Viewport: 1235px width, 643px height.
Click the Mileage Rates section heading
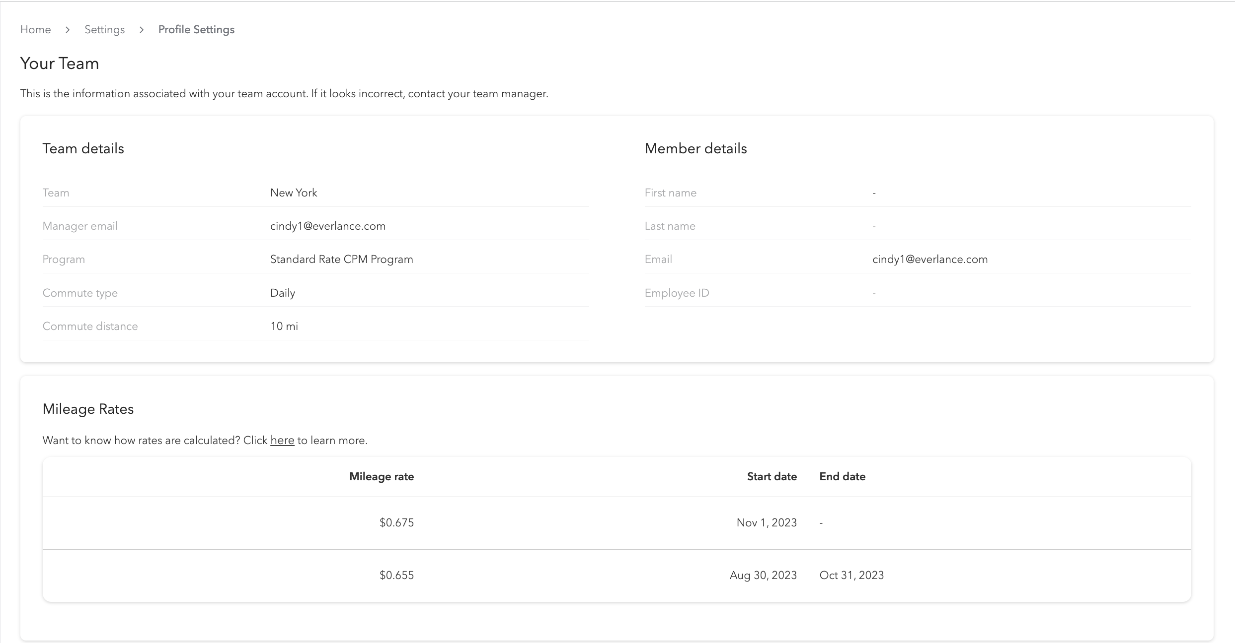coord(88,409)
